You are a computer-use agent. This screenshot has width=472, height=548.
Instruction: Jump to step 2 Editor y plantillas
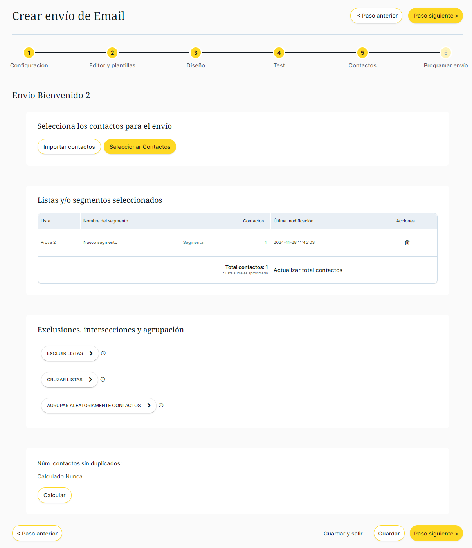tap(112, 53)
